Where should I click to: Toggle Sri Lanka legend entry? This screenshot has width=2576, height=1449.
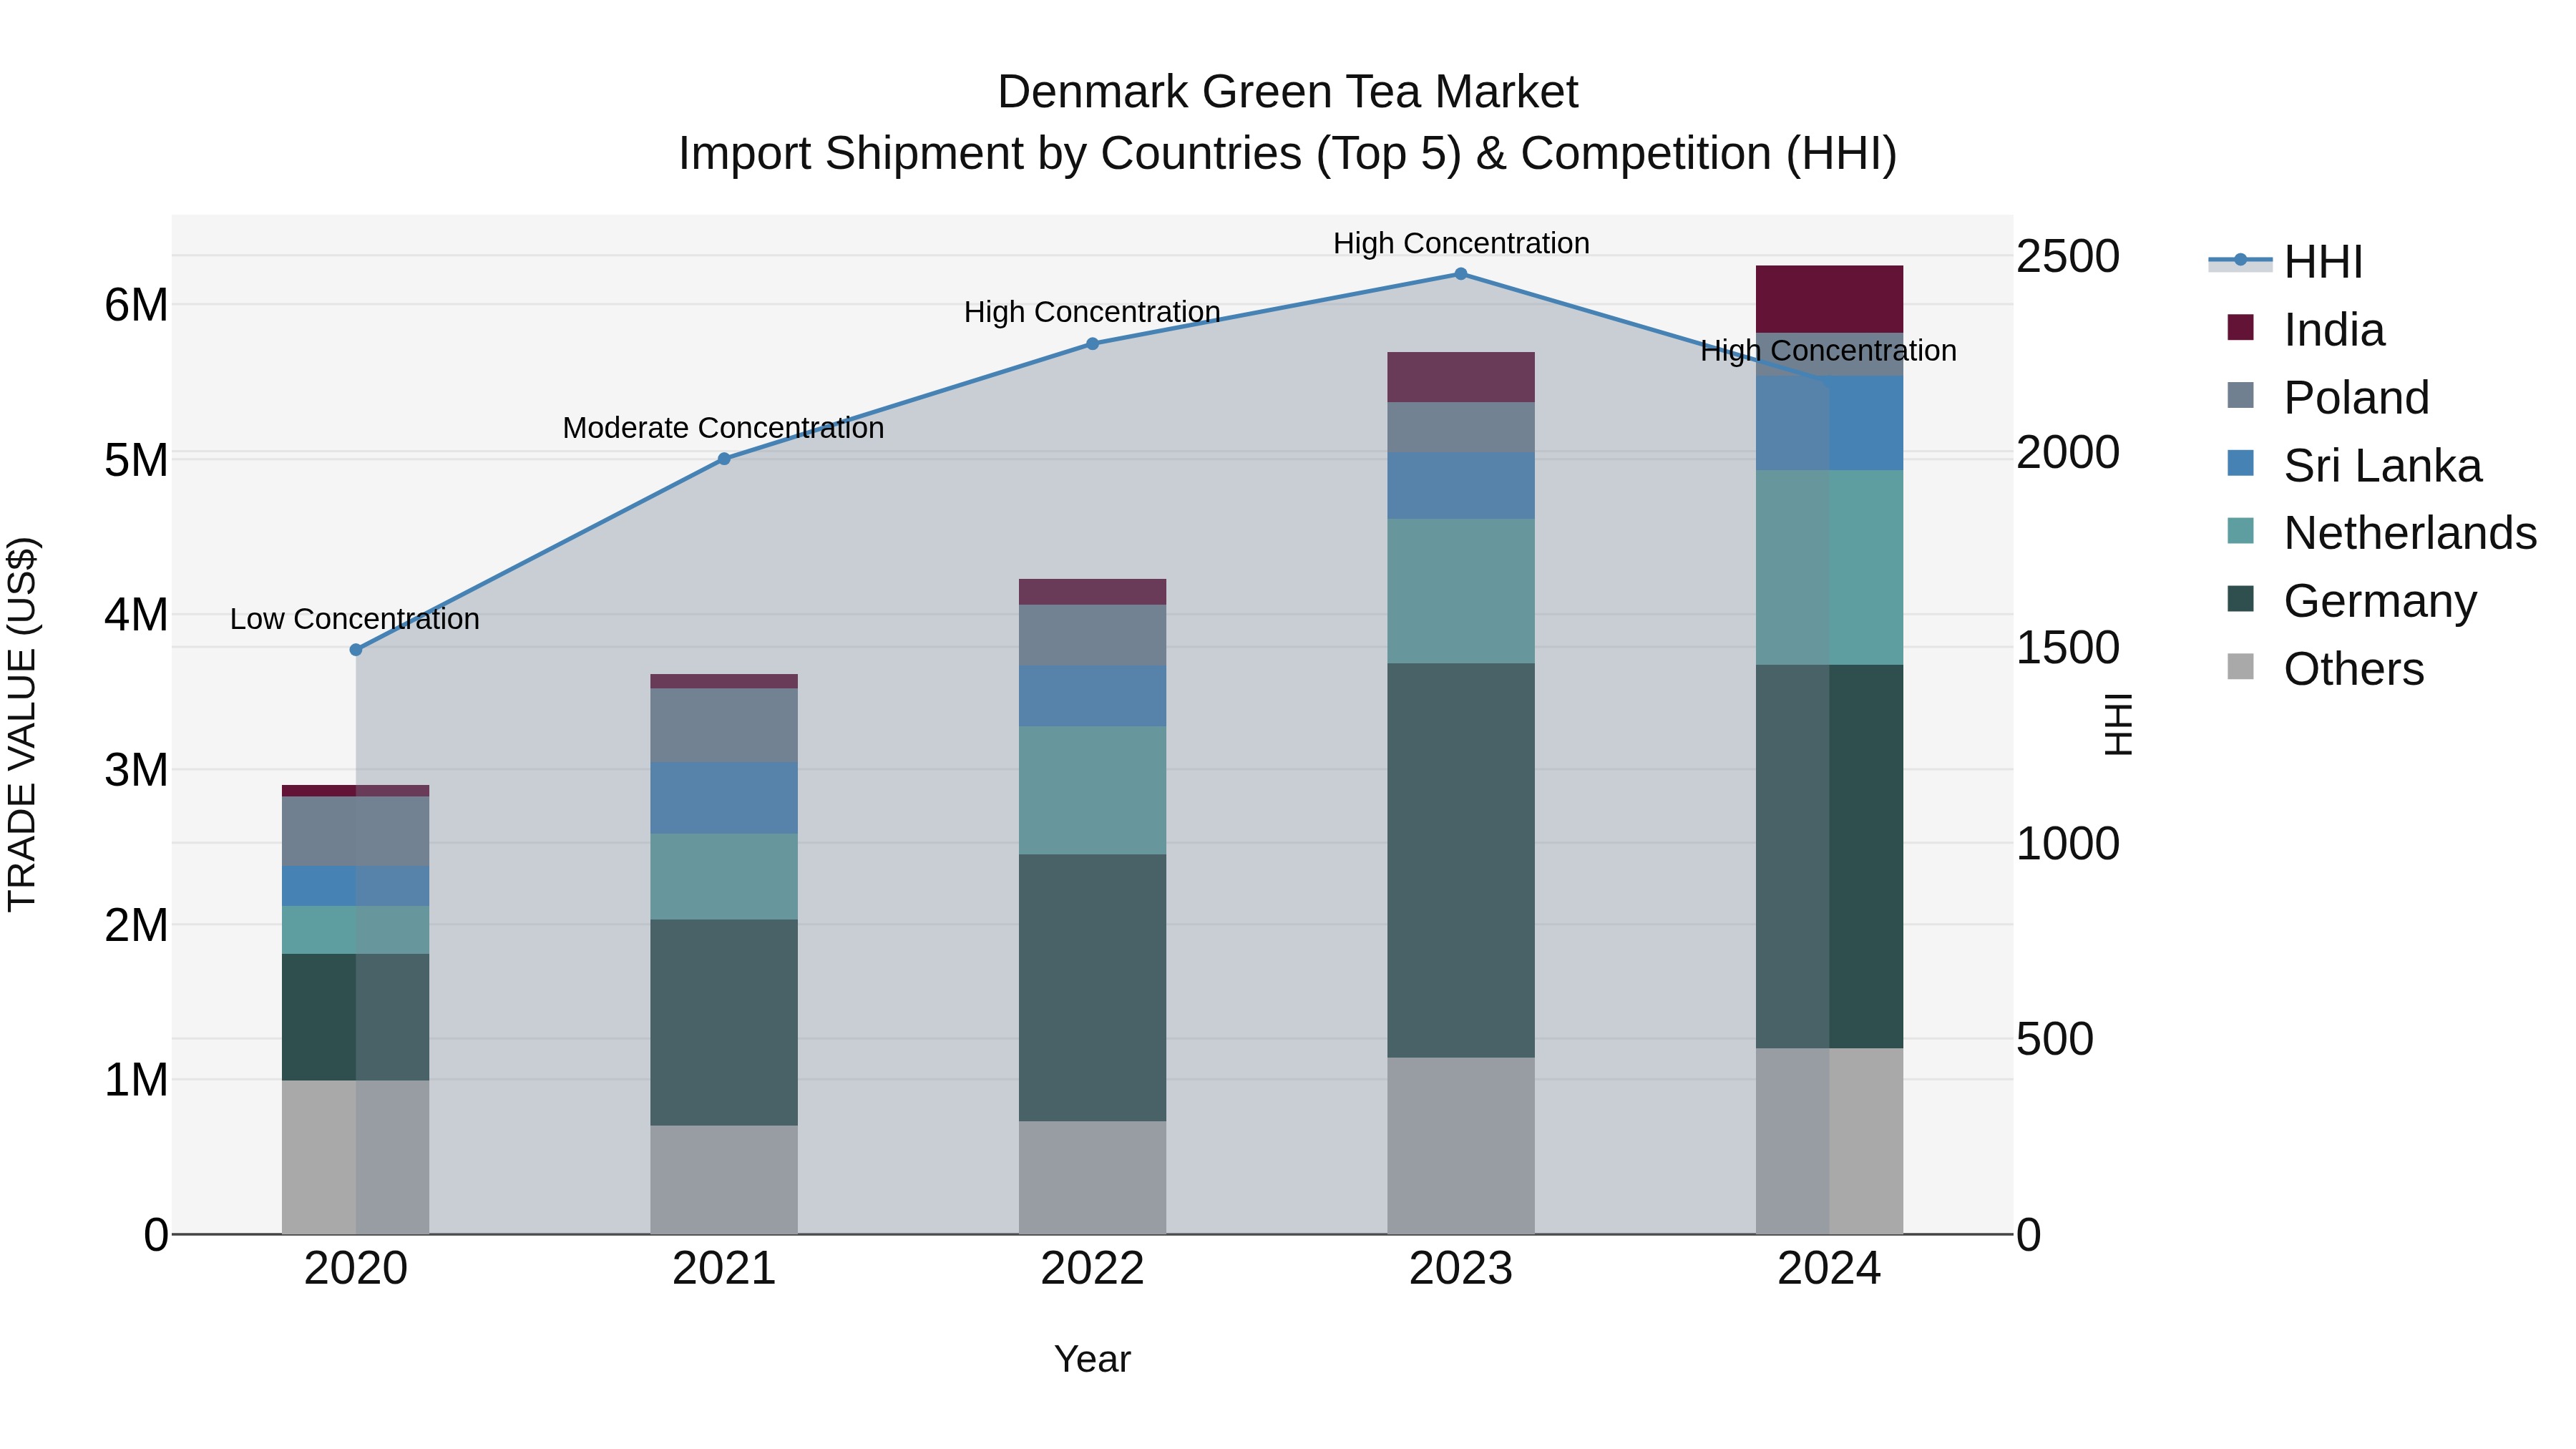coord(2354,466)
